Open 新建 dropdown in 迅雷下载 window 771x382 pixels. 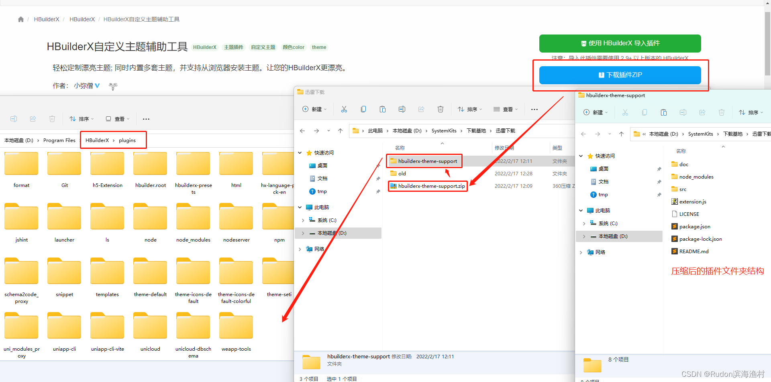tap(314, 109)
